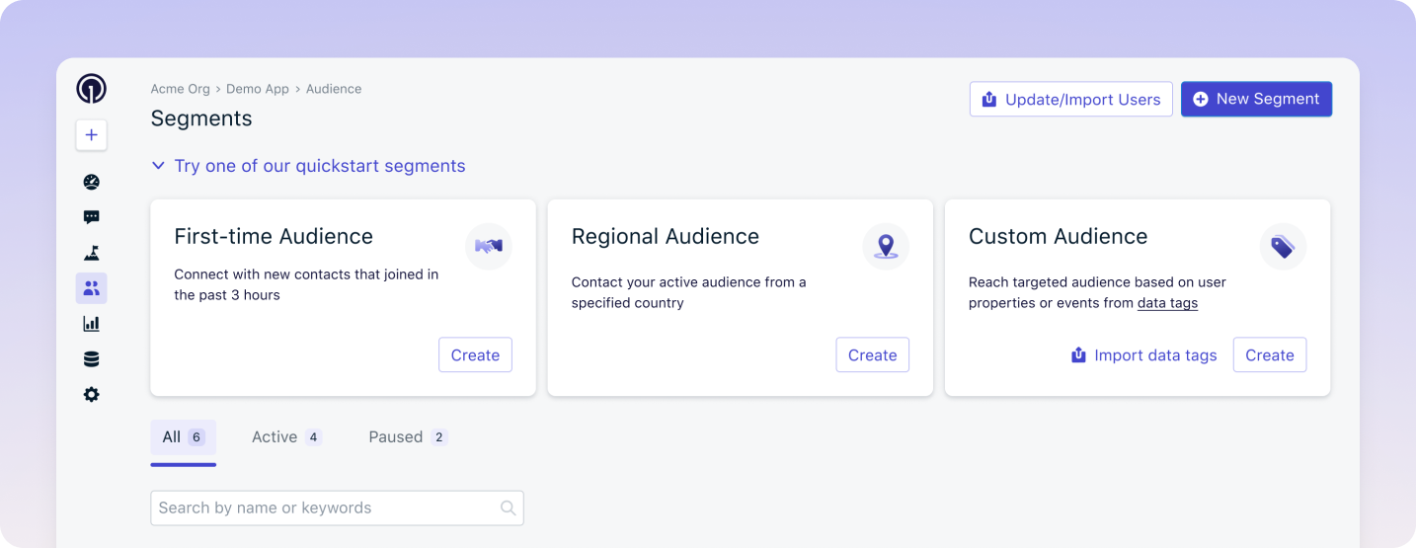This screenshot has width=1416, height=548.
Task: Switch to the Active segments tab
Action: [286, 437]
